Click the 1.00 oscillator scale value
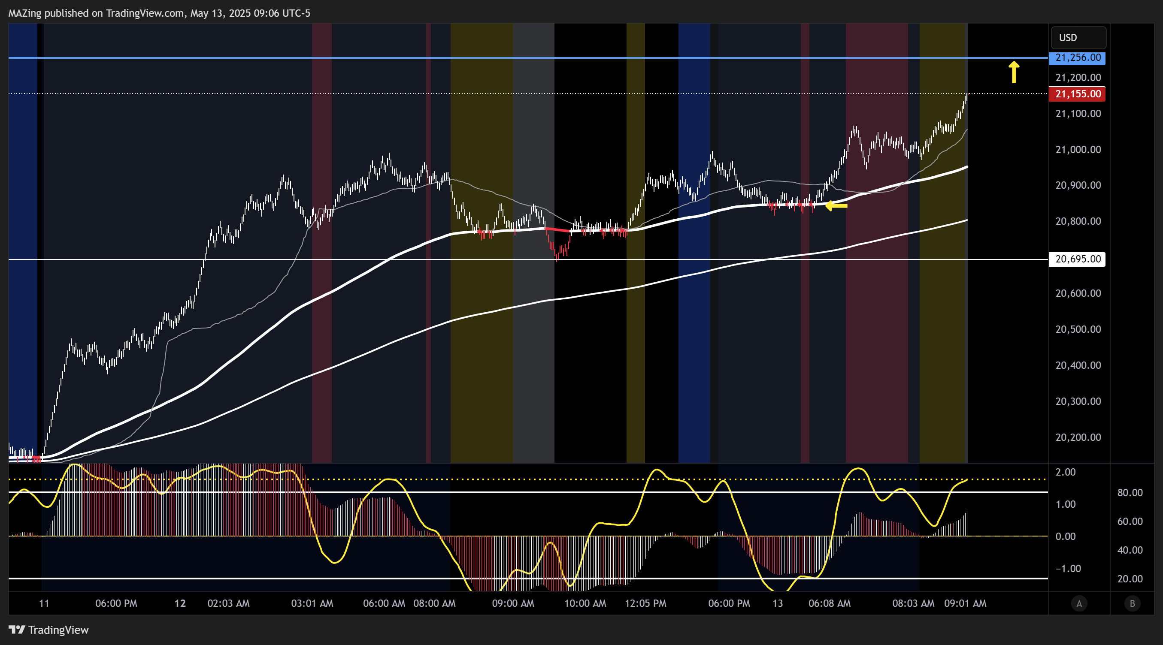Screen dimensions: 1163x645 (1066, 504)
